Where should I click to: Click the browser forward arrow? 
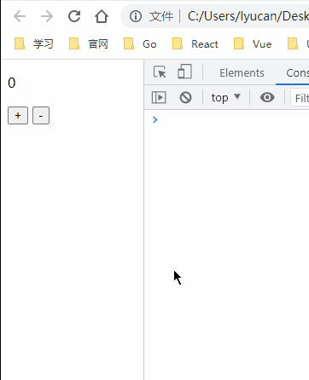click(x=47, y=16)
